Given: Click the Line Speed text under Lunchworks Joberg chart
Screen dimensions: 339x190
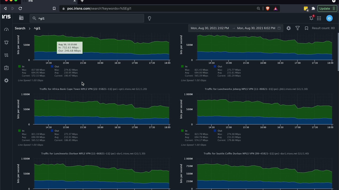Looking at the screenshot, I should click(x=194, y=145).
